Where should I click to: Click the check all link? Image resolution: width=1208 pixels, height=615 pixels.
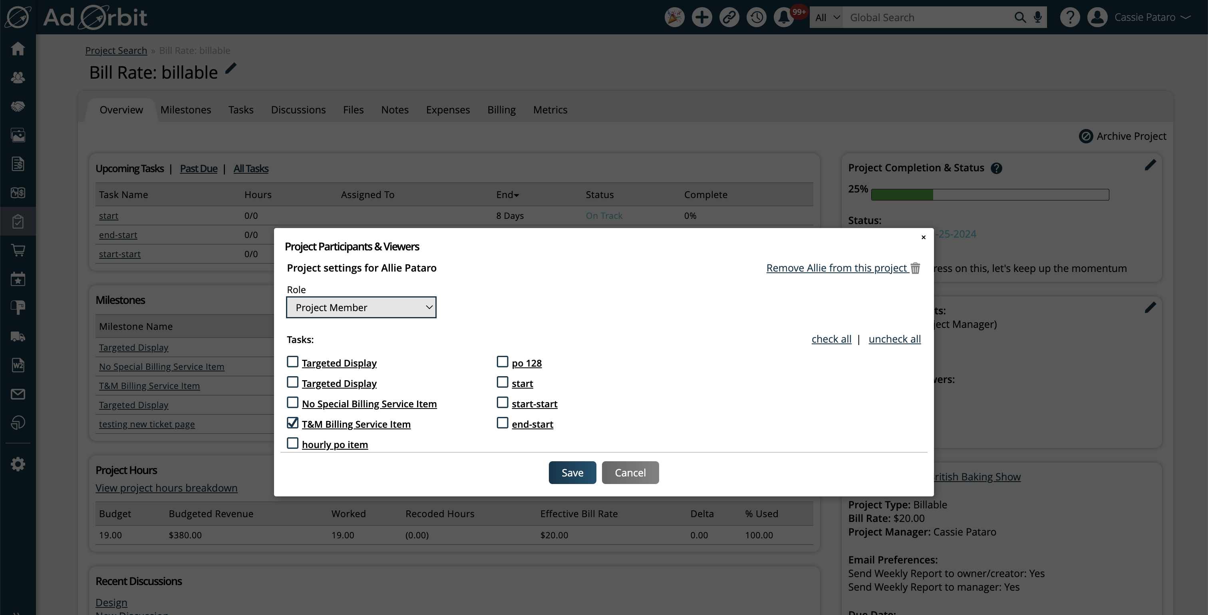click(831, 339)
